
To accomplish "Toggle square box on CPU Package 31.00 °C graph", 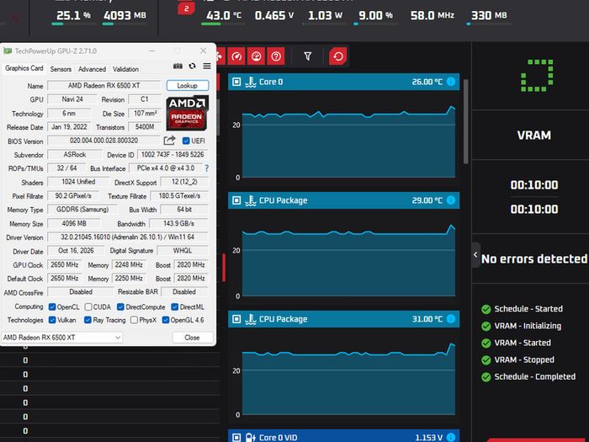I will (236, 319).
